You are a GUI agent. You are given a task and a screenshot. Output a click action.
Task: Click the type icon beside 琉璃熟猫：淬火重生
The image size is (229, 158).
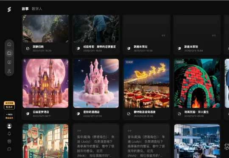coord(179,114)
